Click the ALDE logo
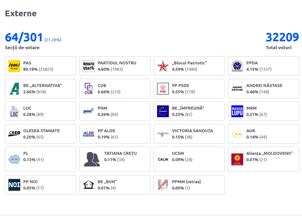Screen dimensions: 302x216 pos(88,134)
